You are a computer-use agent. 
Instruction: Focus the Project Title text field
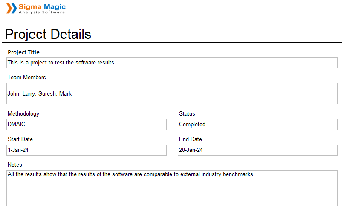172,63
